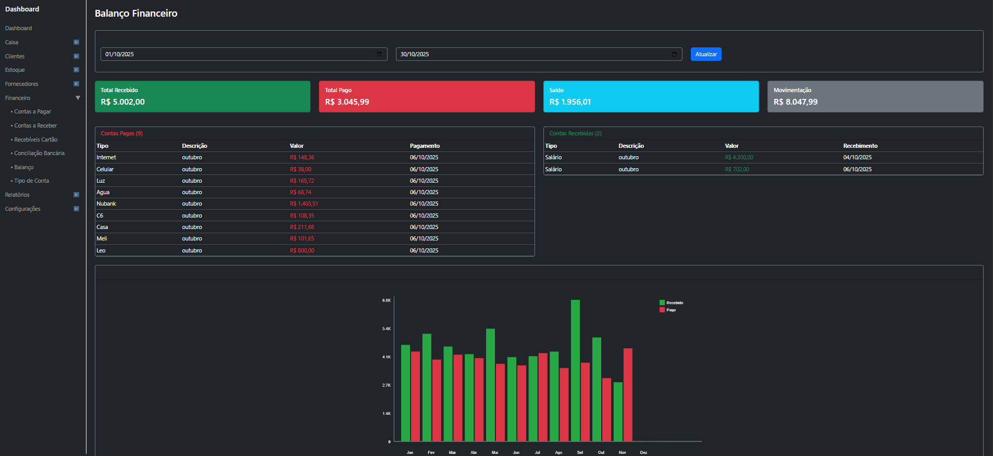Expand the Fornecedores submenu arrow
The height and width of the screenshot is (456, 993).
[x=77, y=84]
